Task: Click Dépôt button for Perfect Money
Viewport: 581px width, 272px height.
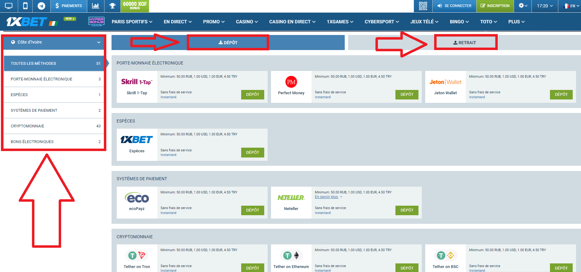Action: click(x=407, y=95)
